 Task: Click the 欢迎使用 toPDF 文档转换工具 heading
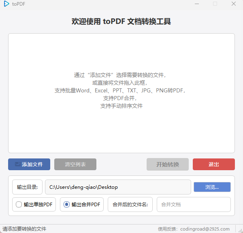(121, 21)
